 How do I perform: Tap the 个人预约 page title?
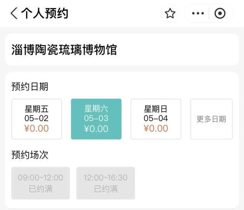[45, 13]
